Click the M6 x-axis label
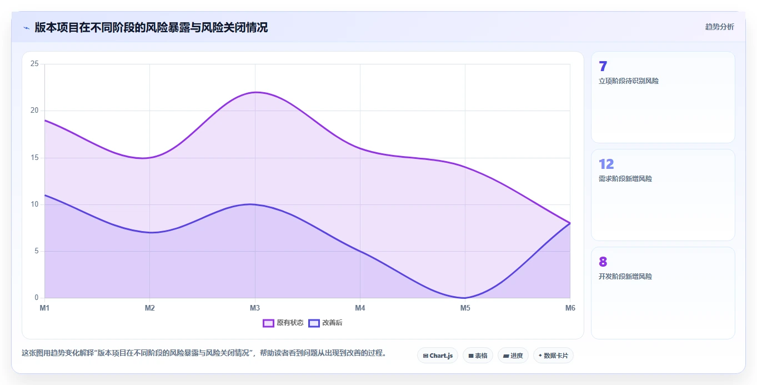 pos(570,308)
